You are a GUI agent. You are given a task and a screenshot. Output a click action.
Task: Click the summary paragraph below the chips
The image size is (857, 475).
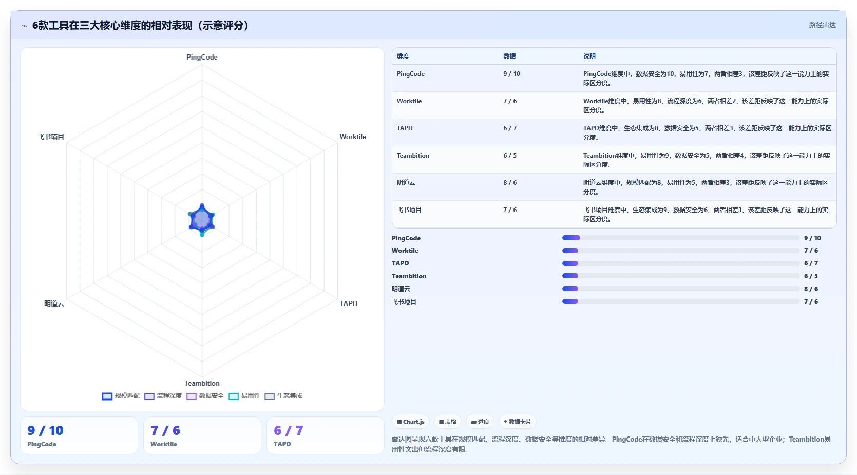coord(611,444)
